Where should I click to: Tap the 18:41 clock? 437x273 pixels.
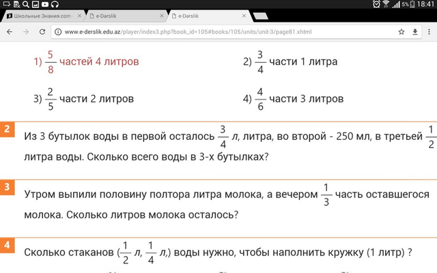pos(425,4)
